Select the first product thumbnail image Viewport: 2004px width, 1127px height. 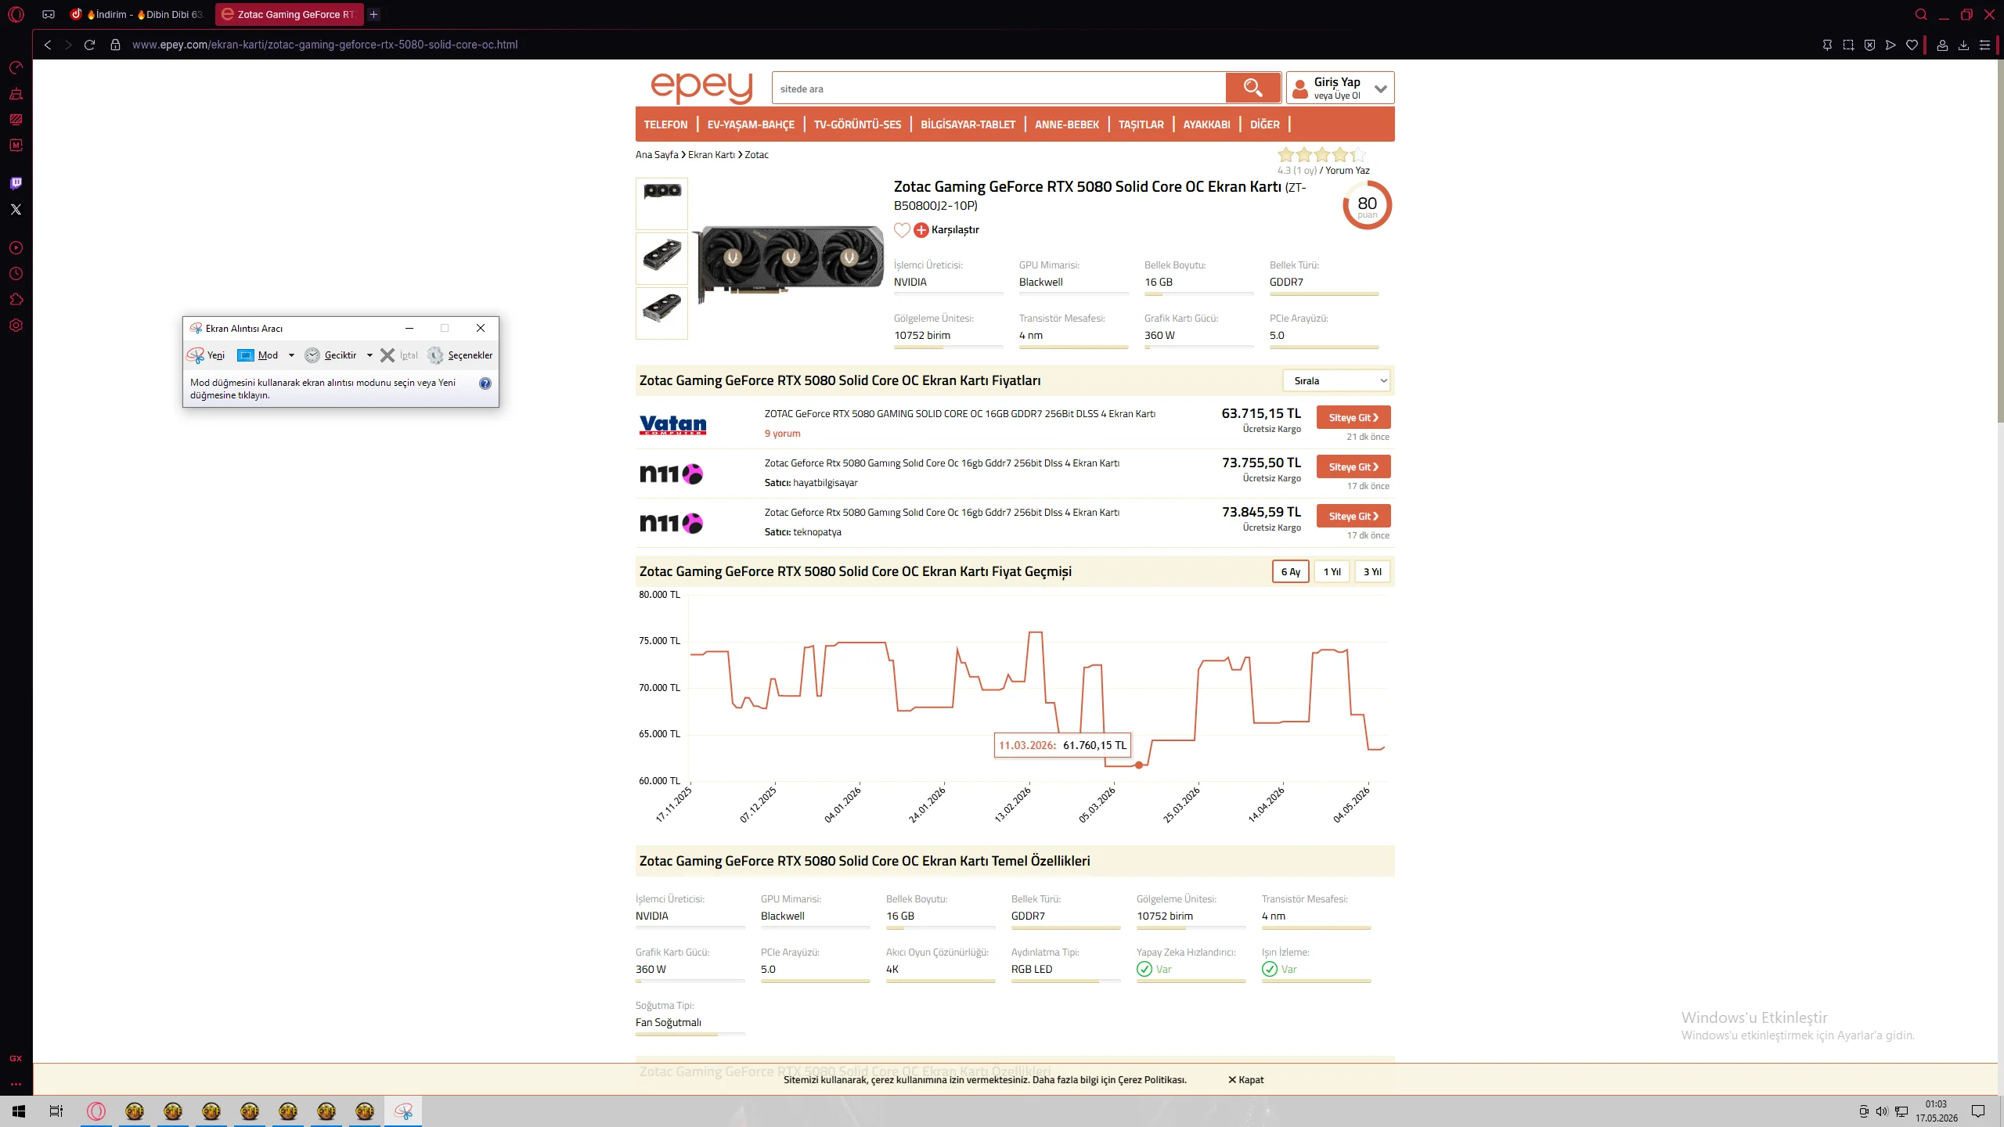(x=661, y=203)
